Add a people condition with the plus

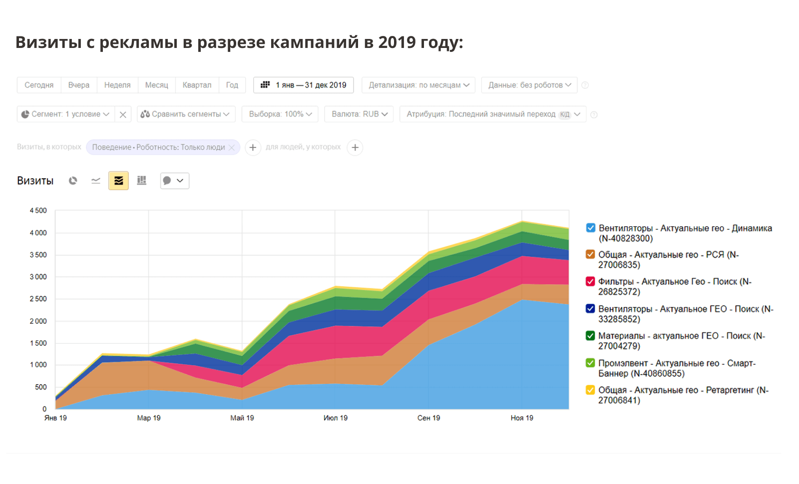tap(355, 147)
